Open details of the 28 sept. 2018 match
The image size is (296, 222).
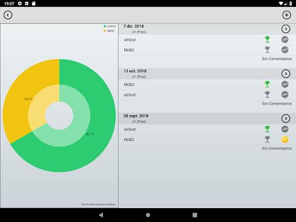pyautogui.click(x=286, y=119)
